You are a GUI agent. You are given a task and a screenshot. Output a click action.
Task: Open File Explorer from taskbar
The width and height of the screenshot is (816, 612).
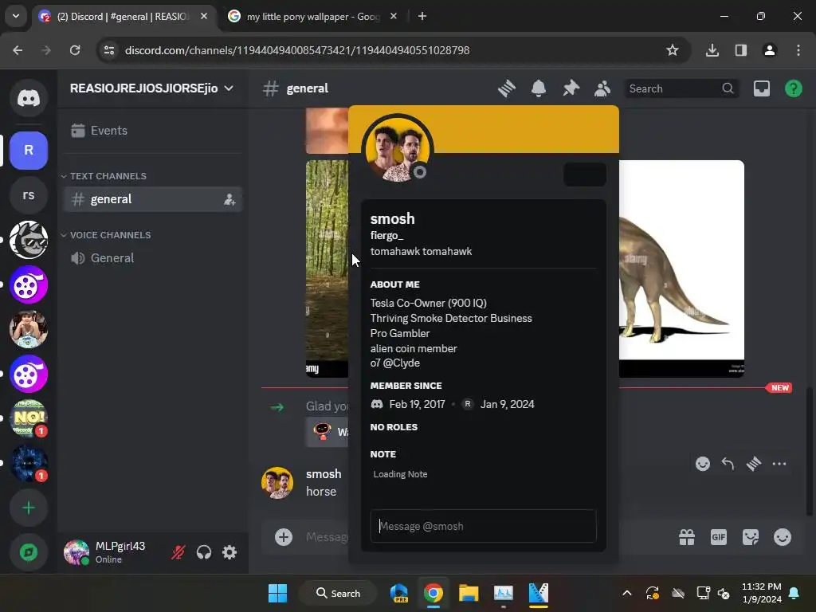[469, 593]
